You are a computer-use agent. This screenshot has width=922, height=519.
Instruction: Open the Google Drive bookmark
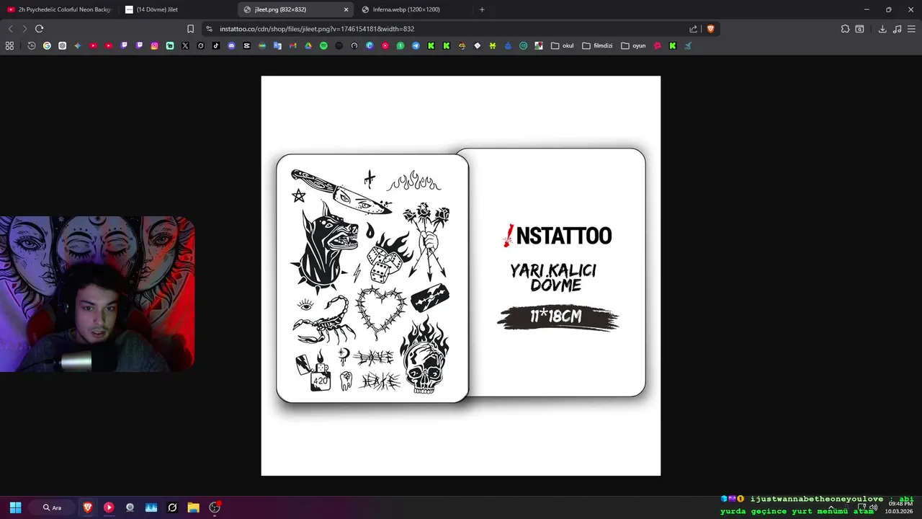(308, 45)
